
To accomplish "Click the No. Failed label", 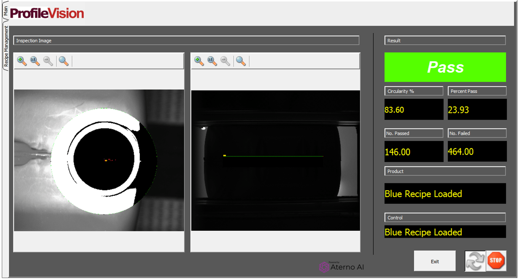I will [x=477, y=133].
